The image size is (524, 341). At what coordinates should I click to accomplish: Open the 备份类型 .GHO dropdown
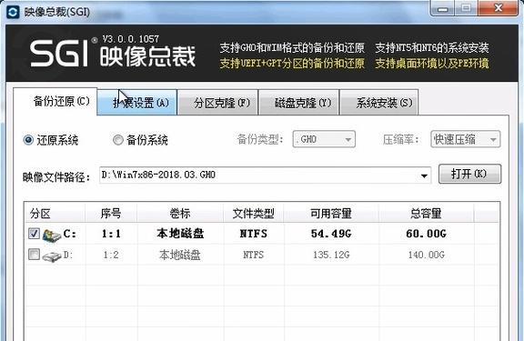click(324, 139)
